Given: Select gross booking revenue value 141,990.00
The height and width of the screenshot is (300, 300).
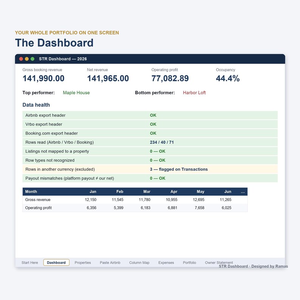Looking at the screenshot, I should 43,79.
